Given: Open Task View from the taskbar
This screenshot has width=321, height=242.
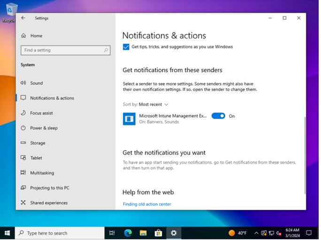Looking at the screenshot, I should click(112, 233).
